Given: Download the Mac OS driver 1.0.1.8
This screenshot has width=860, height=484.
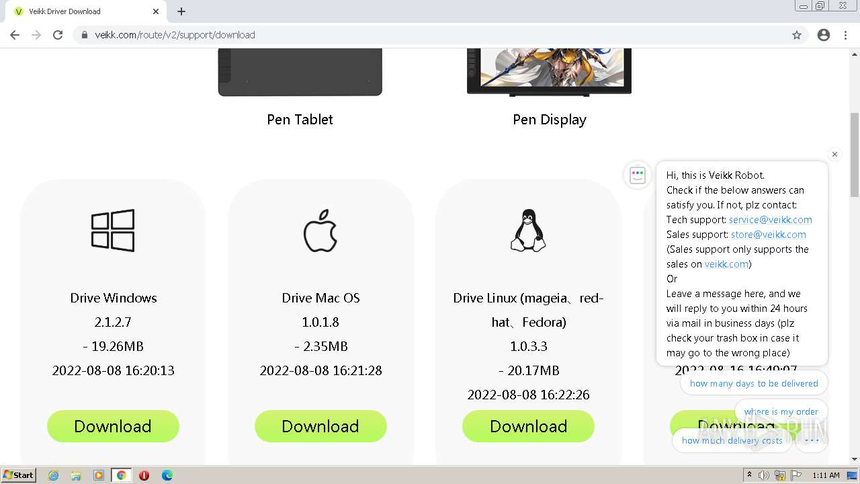Looking at the screenshot, I should tap(320, 426).
